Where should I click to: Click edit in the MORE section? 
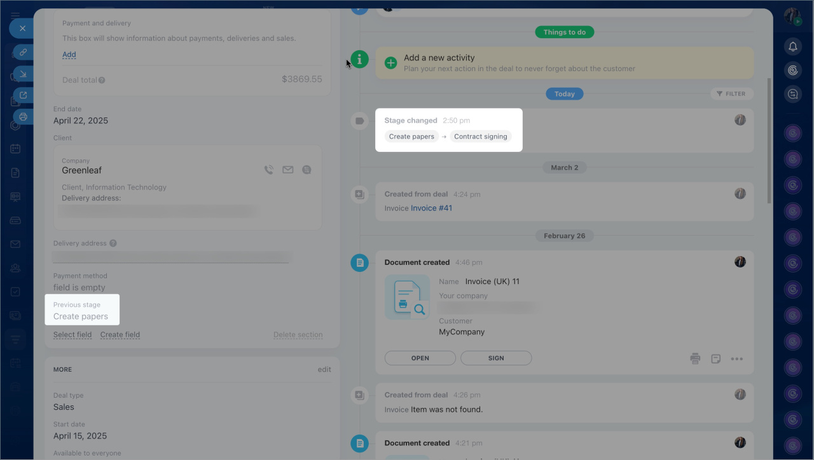[324, 370]
